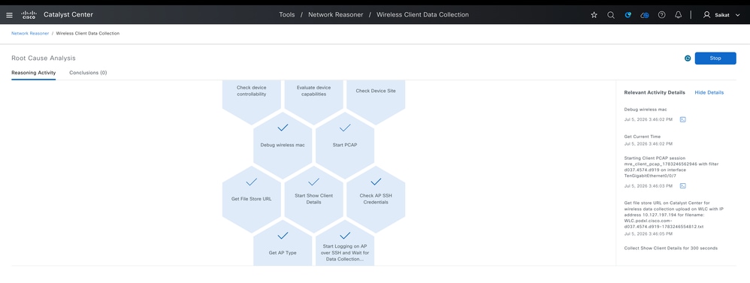The height and width of the screenshot is (283, 750).
Task: Select the Start PCAP hexagon
Action: point(345,146)
